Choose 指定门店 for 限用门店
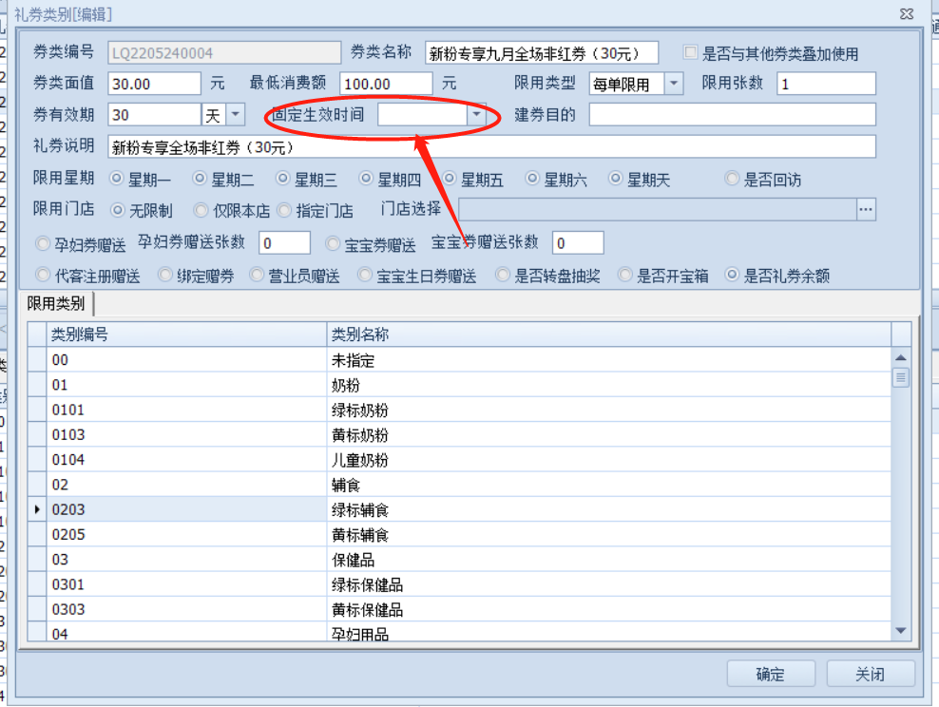Image resolution: width=939 pixels, height=707 pixels. tap(284, 210)
